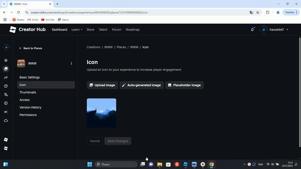Open the Store menu item
The height and width of the screenshot is (169, 301).
click(x=90, y=30)
